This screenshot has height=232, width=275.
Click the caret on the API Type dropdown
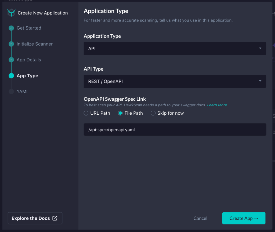pyautogui.click(x=260, y=81)
